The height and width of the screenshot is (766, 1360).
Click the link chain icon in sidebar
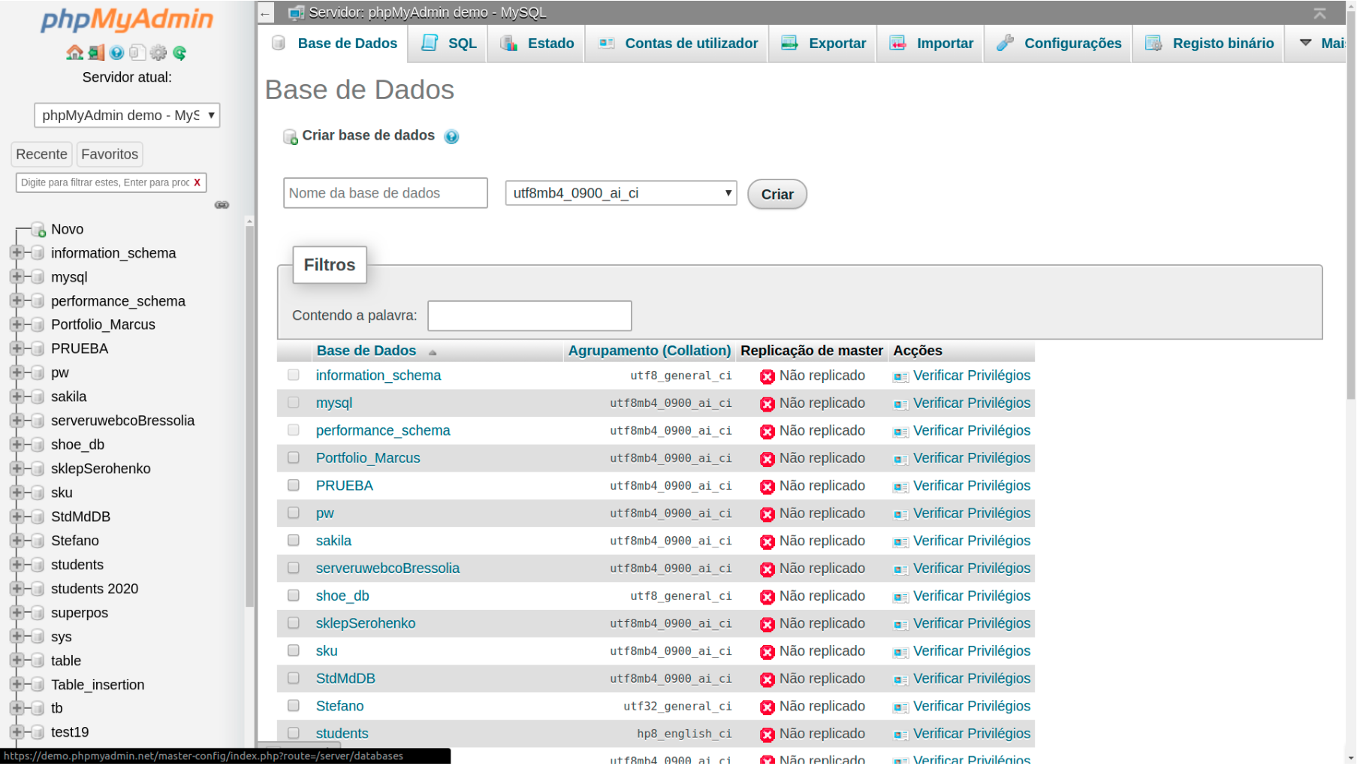pos(222,205)
